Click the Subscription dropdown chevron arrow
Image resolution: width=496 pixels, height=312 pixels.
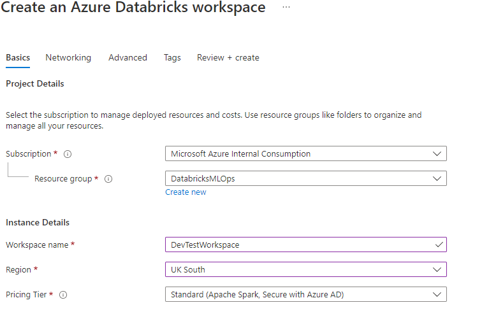(x=437, y=154)
